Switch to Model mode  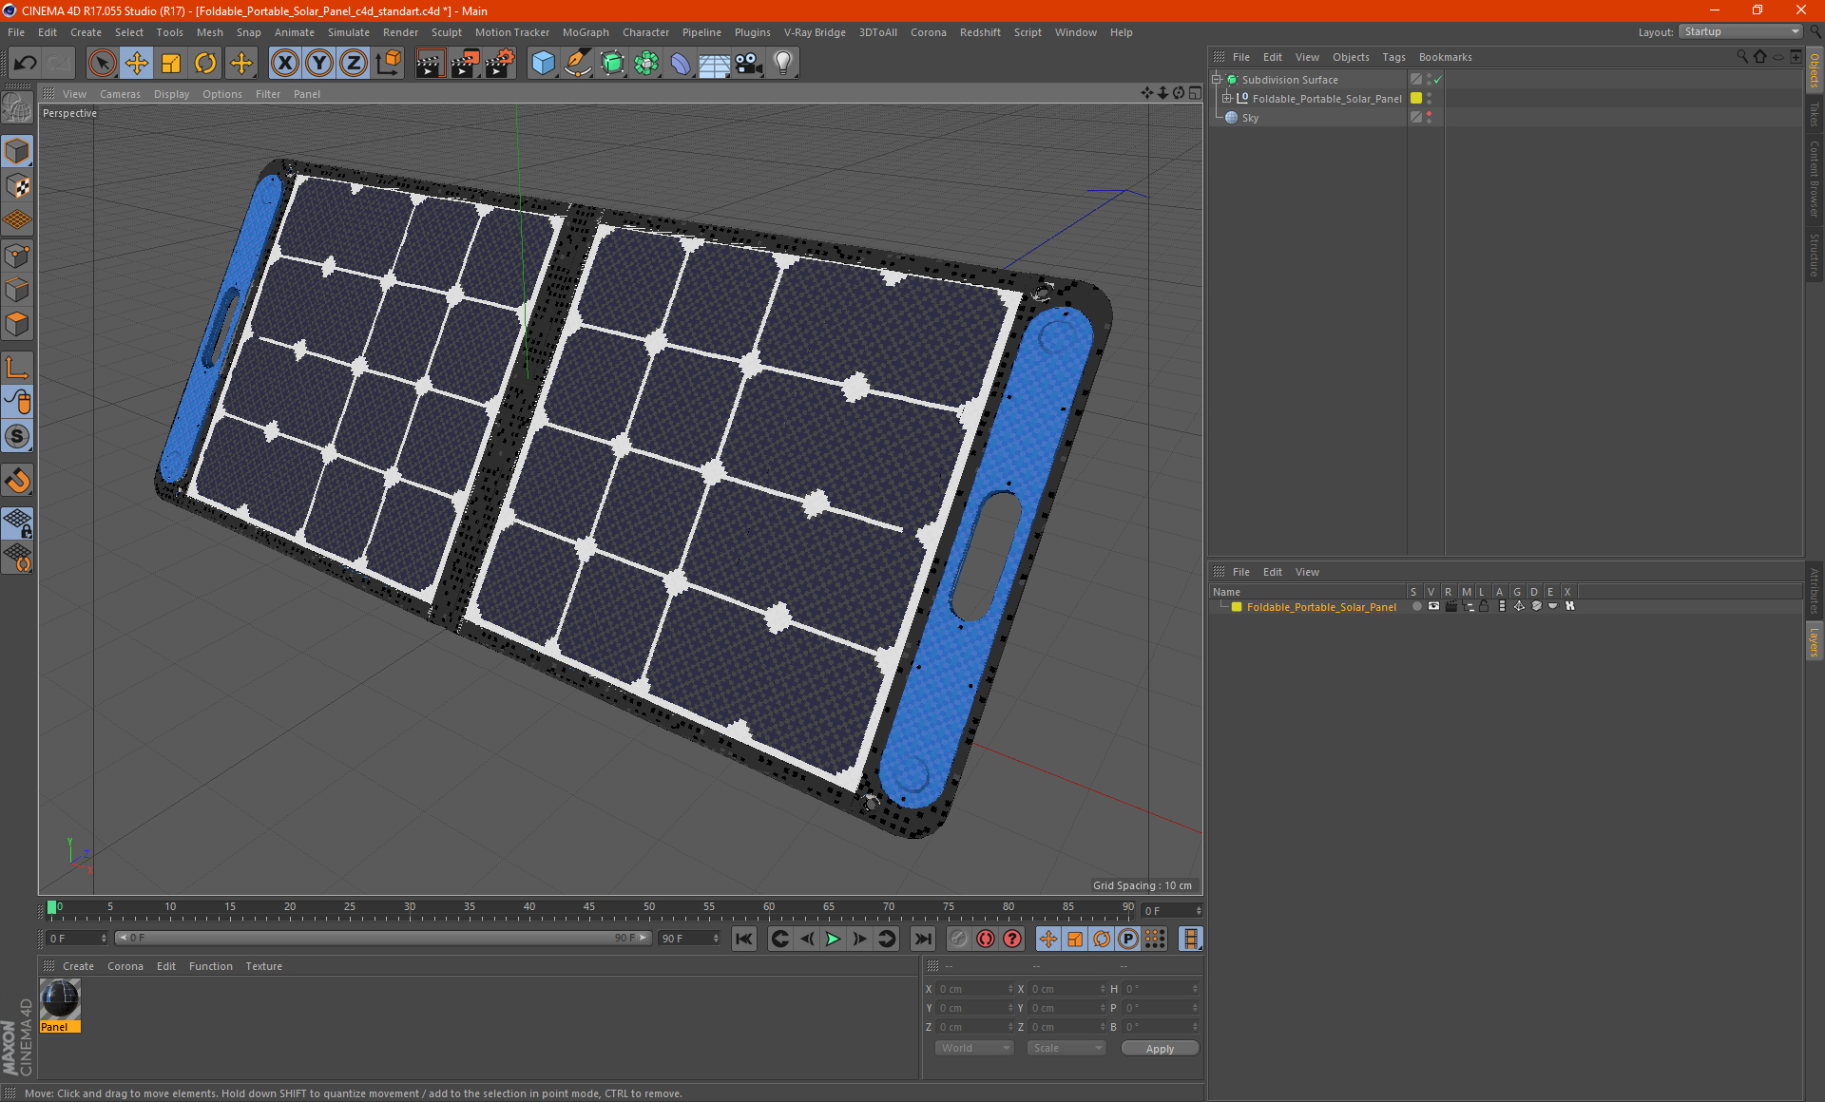coord(17,151)
